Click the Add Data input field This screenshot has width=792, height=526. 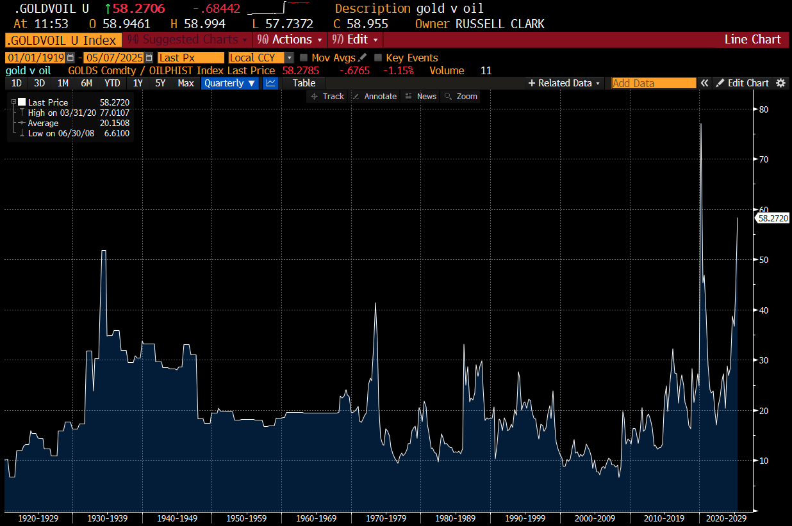[x=654, y=83]
